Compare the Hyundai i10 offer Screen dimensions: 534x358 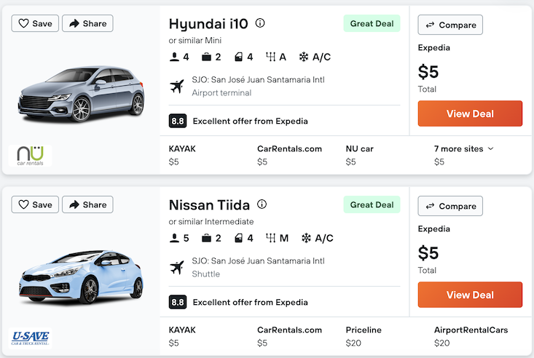pos(450,25)
